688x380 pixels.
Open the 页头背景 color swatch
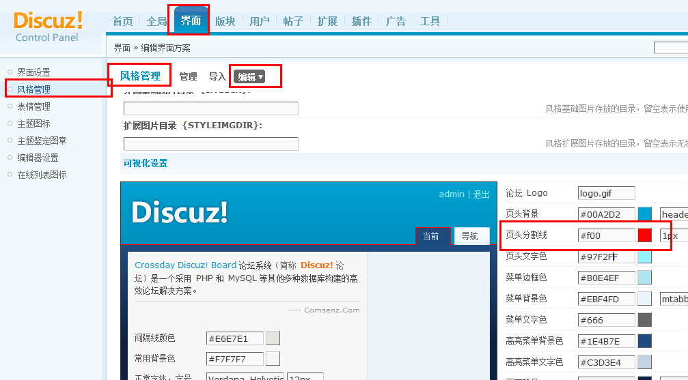644,214
